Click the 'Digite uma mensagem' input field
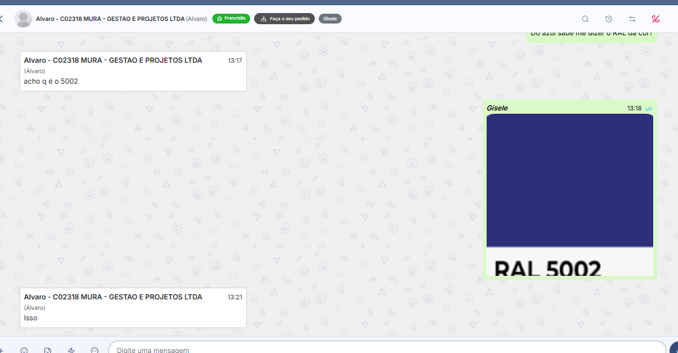 [385, 349]
